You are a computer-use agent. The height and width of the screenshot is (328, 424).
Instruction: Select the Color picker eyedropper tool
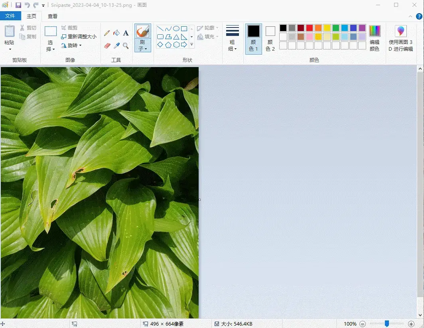pyautogui.click(x=116, y=45)
